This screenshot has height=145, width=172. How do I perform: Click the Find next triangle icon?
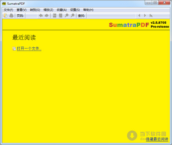click(x=145, y=15)
